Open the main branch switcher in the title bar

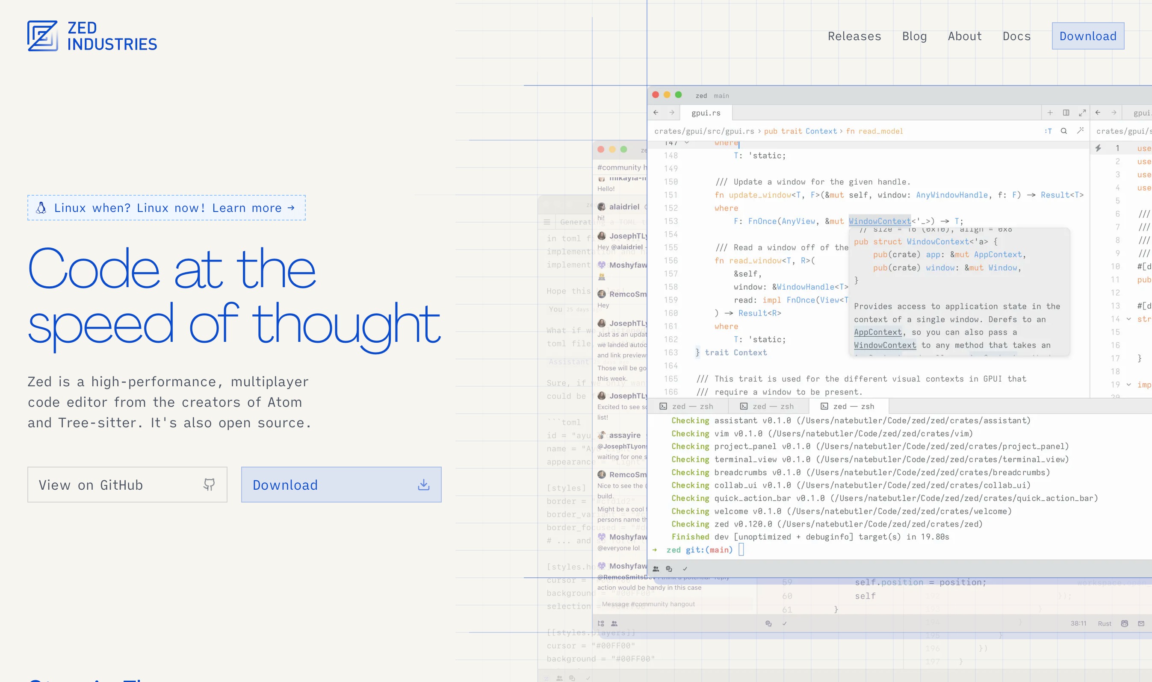pyautogui.click(x=721, y=96)
